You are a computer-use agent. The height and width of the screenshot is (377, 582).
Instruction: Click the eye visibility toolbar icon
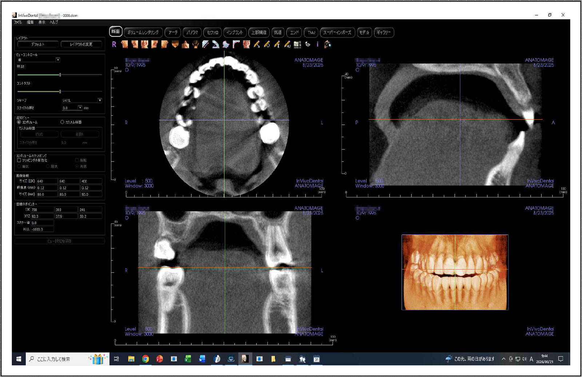click(308, 44)
